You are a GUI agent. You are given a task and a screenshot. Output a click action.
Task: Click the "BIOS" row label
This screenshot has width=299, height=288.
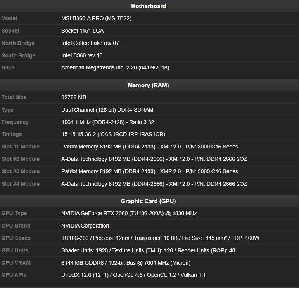[8, 68]
